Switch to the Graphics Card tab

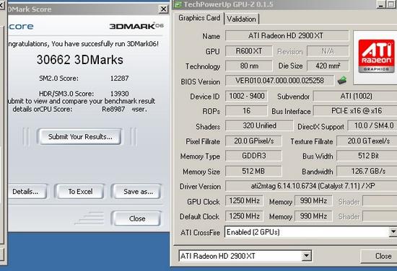click(199, 18)
